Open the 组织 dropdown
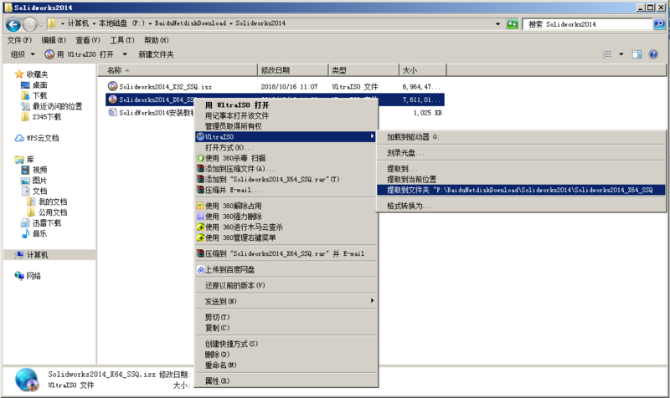 pos(23,54)
